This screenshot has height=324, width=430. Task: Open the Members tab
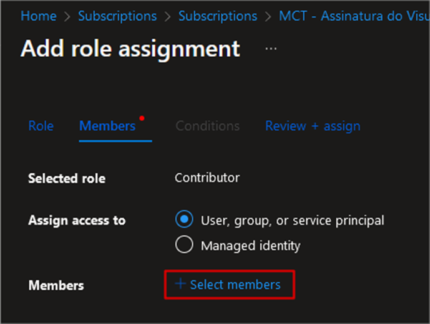[x=107, y=126]
